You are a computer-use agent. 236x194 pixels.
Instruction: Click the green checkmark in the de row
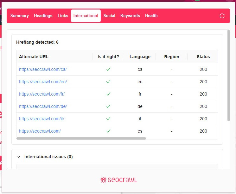(108, 106)
